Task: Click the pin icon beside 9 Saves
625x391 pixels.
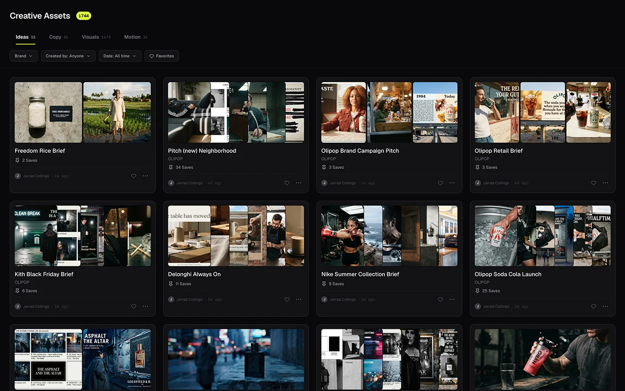Action: click(324, 284)
